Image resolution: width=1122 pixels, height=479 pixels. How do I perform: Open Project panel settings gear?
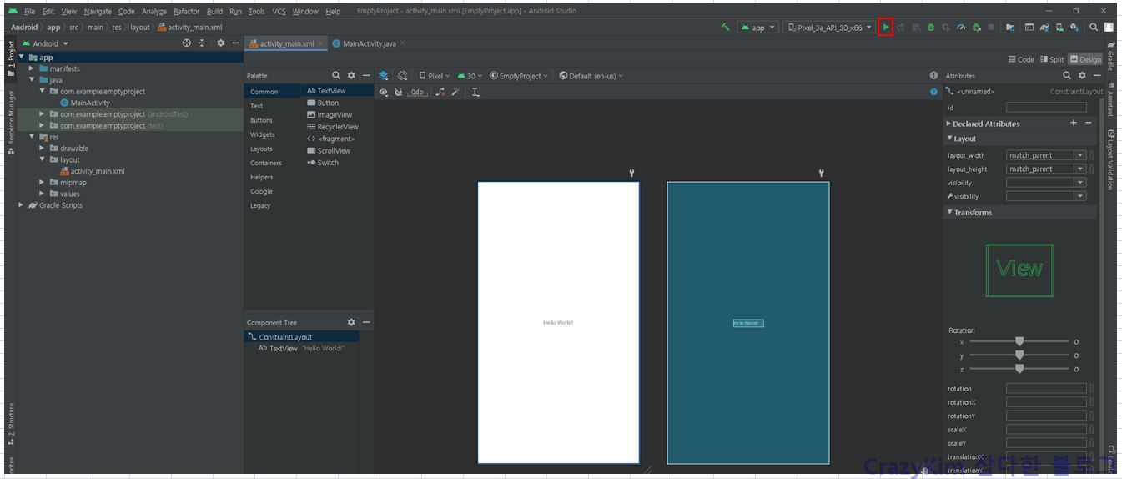pyautogui.click(x=220, y=43)
